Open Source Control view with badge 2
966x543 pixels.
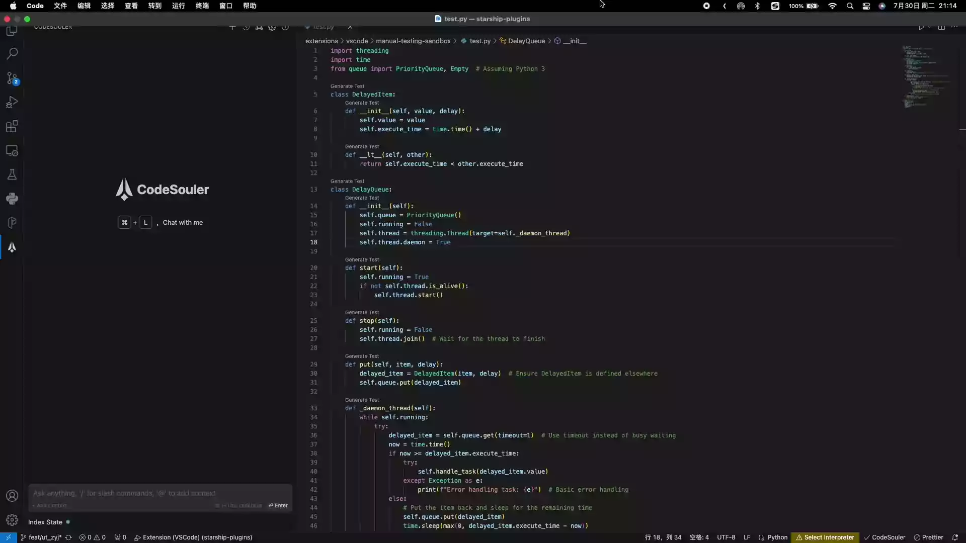[12, 78]
